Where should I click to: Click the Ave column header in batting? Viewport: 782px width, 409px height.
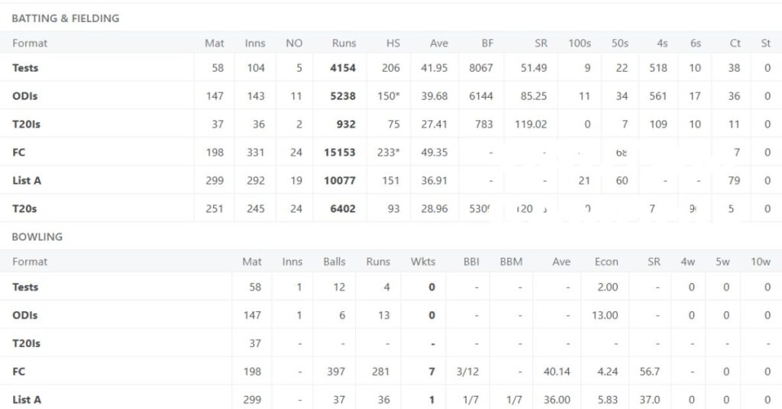[x=438, y=43]
